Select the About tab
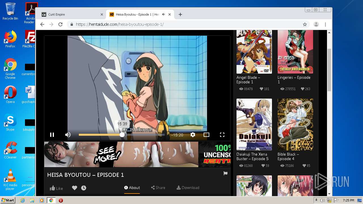This screenshot has height=204, width=363. [132, 188]
